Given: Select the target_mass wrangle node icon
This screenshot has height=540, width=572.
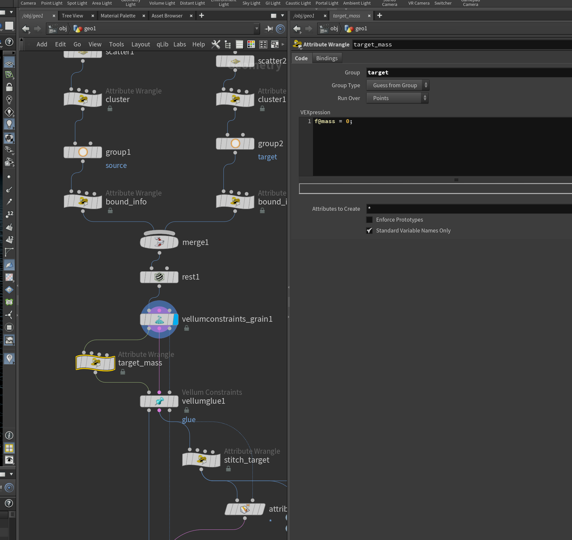Looking at the screenshot, I should coord(95,363).
